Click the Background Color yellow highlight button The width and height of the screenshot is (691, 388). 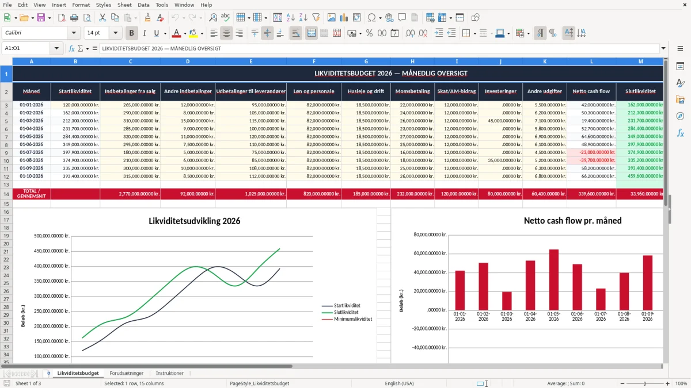click(193, 33)
